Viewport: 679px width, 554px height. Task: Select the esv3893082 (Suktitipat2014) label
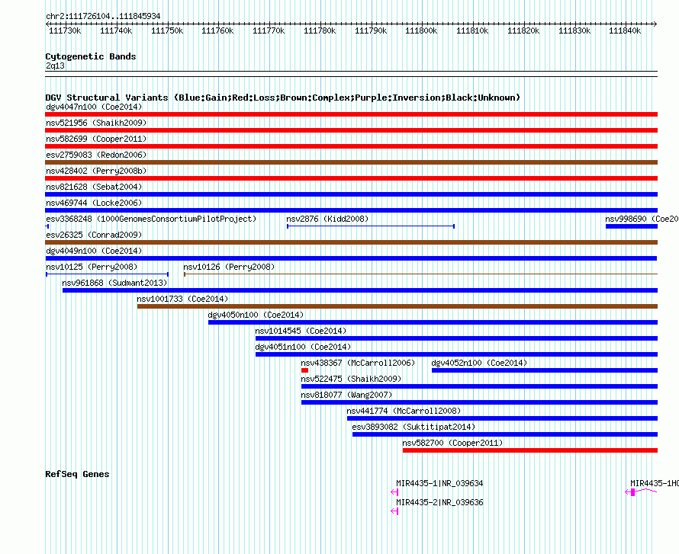[x=414, y=427]
